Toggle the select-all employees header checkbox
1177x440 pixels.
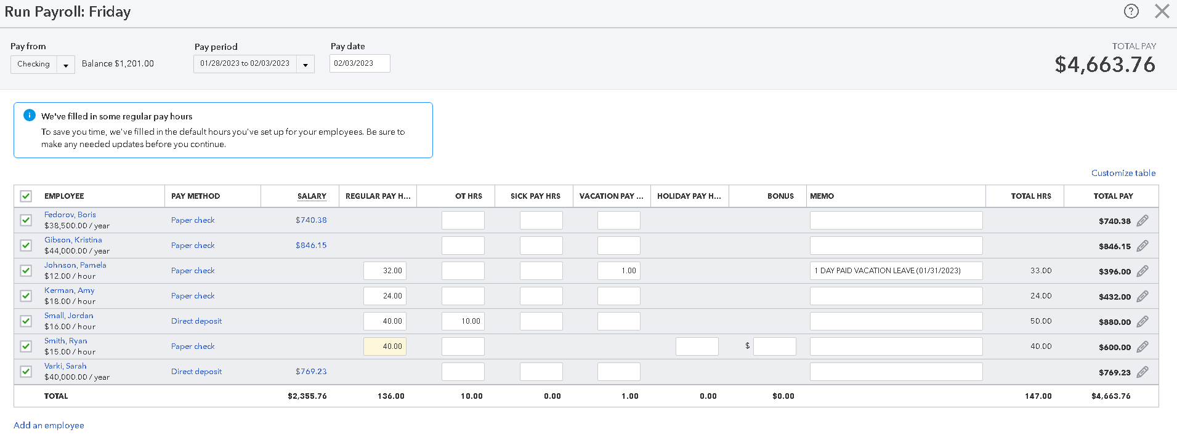coord(26,196)
